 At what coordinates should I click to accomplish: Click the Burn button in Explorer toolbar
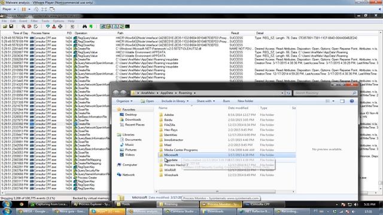tap(226, 101)
